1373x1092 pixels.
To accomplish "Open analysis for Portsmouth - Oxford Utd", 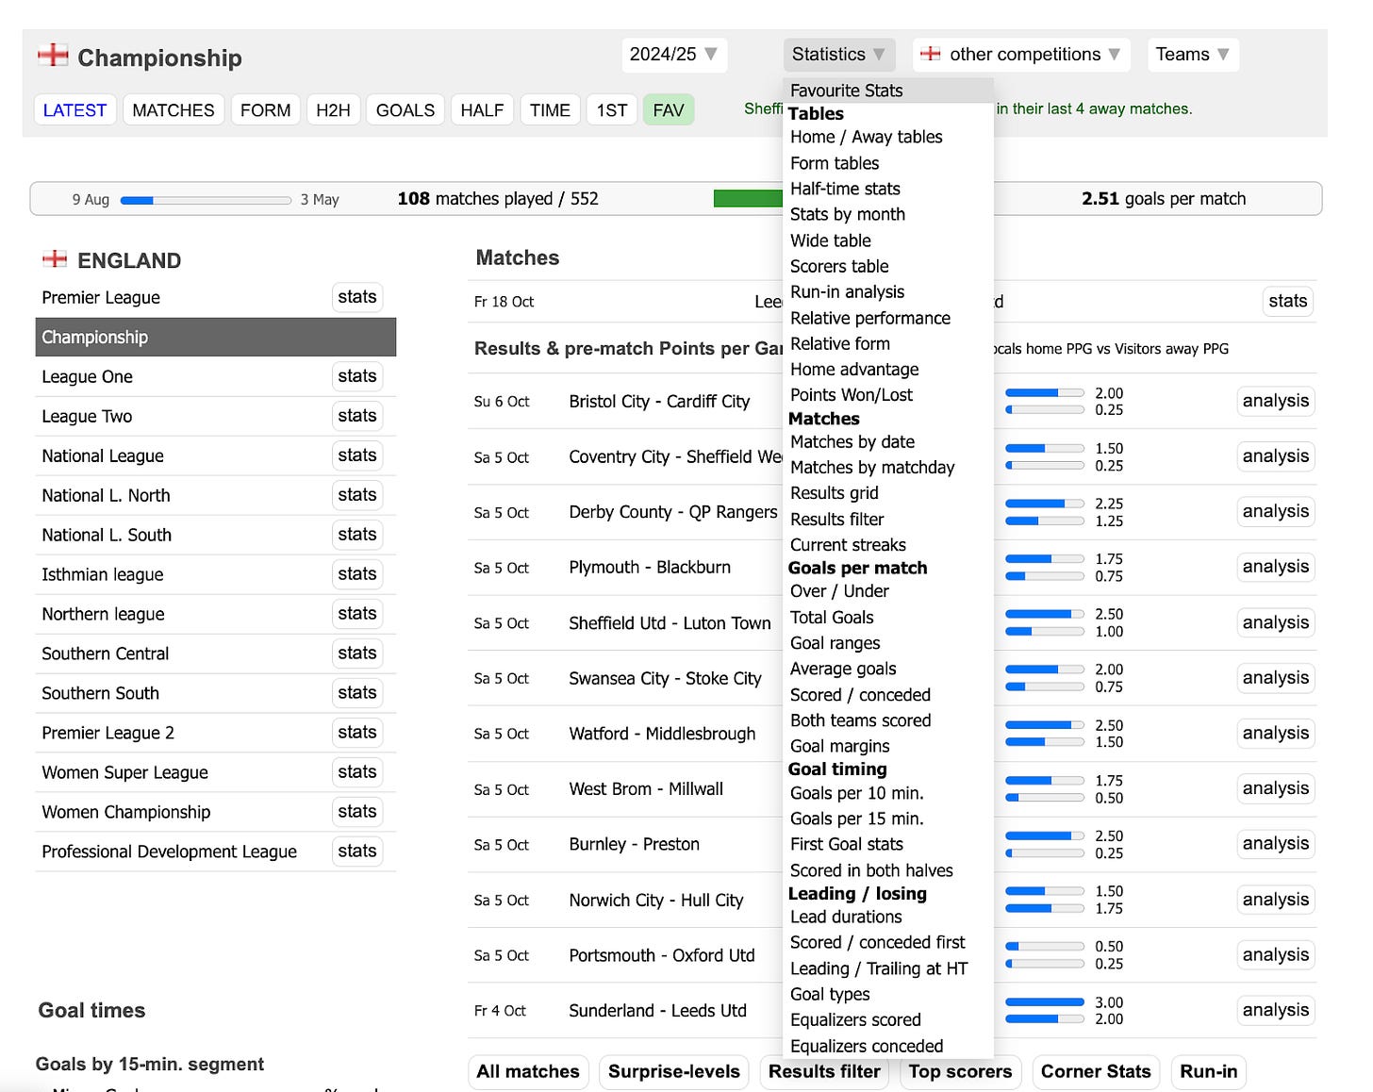I will 1275,954.
